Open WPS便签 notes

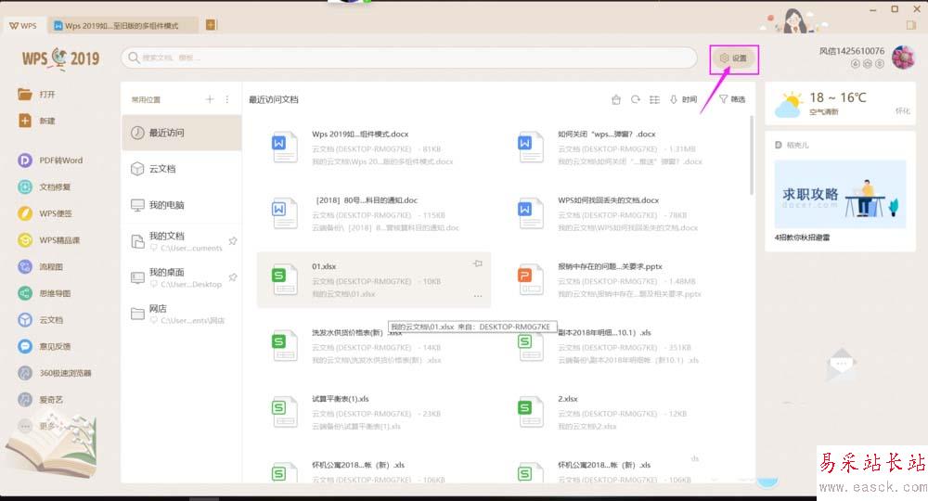click(x=45, y=213)
